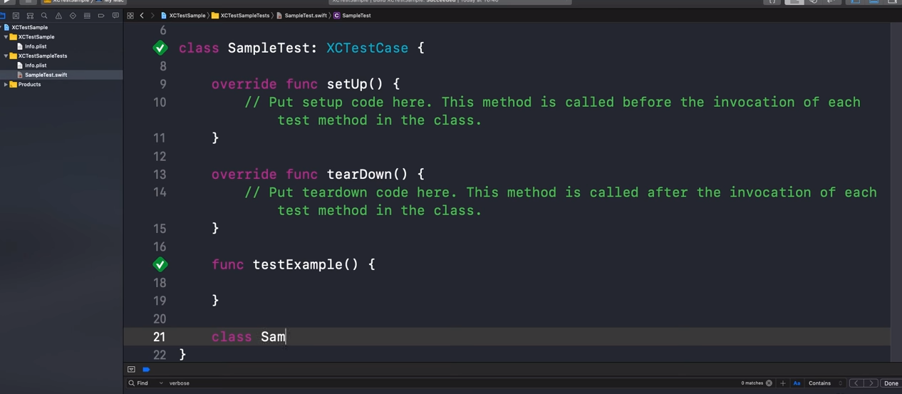902x394 pixels.
Task: Open the Contains match type dropdown
Action: [x=825, y=383]
